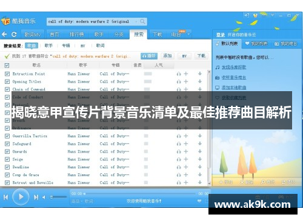303x220 pixels.
Task: Click the magnifier icon in the search box
Action: pos(142,21)
